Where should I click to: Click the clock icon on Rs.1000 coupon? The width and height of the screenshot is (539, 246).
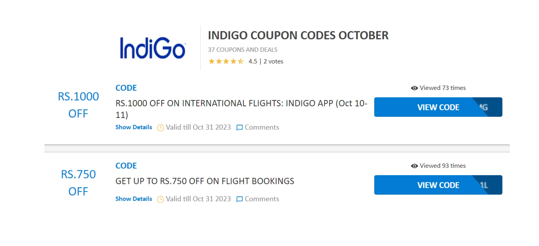[x=160, y=128]
